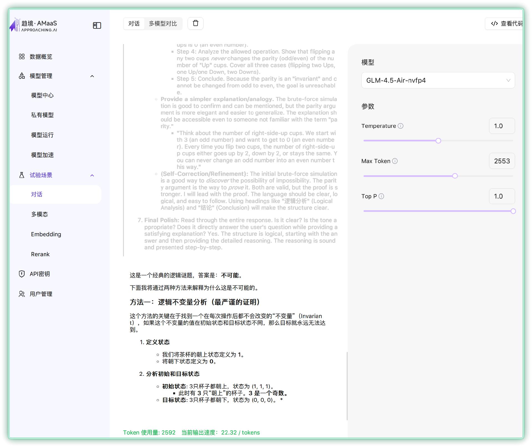Viewport: 532px width, 447px height.
Task: Open the GLM-4.5-Air-nvfp4 model dropdown
Action: point(438,80)
